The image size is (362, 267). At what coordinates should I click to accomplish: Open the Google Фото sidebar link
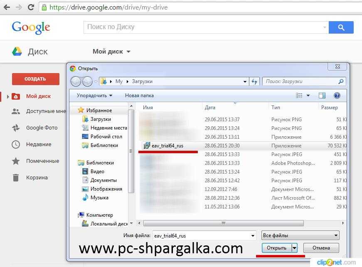coord(42,128)
